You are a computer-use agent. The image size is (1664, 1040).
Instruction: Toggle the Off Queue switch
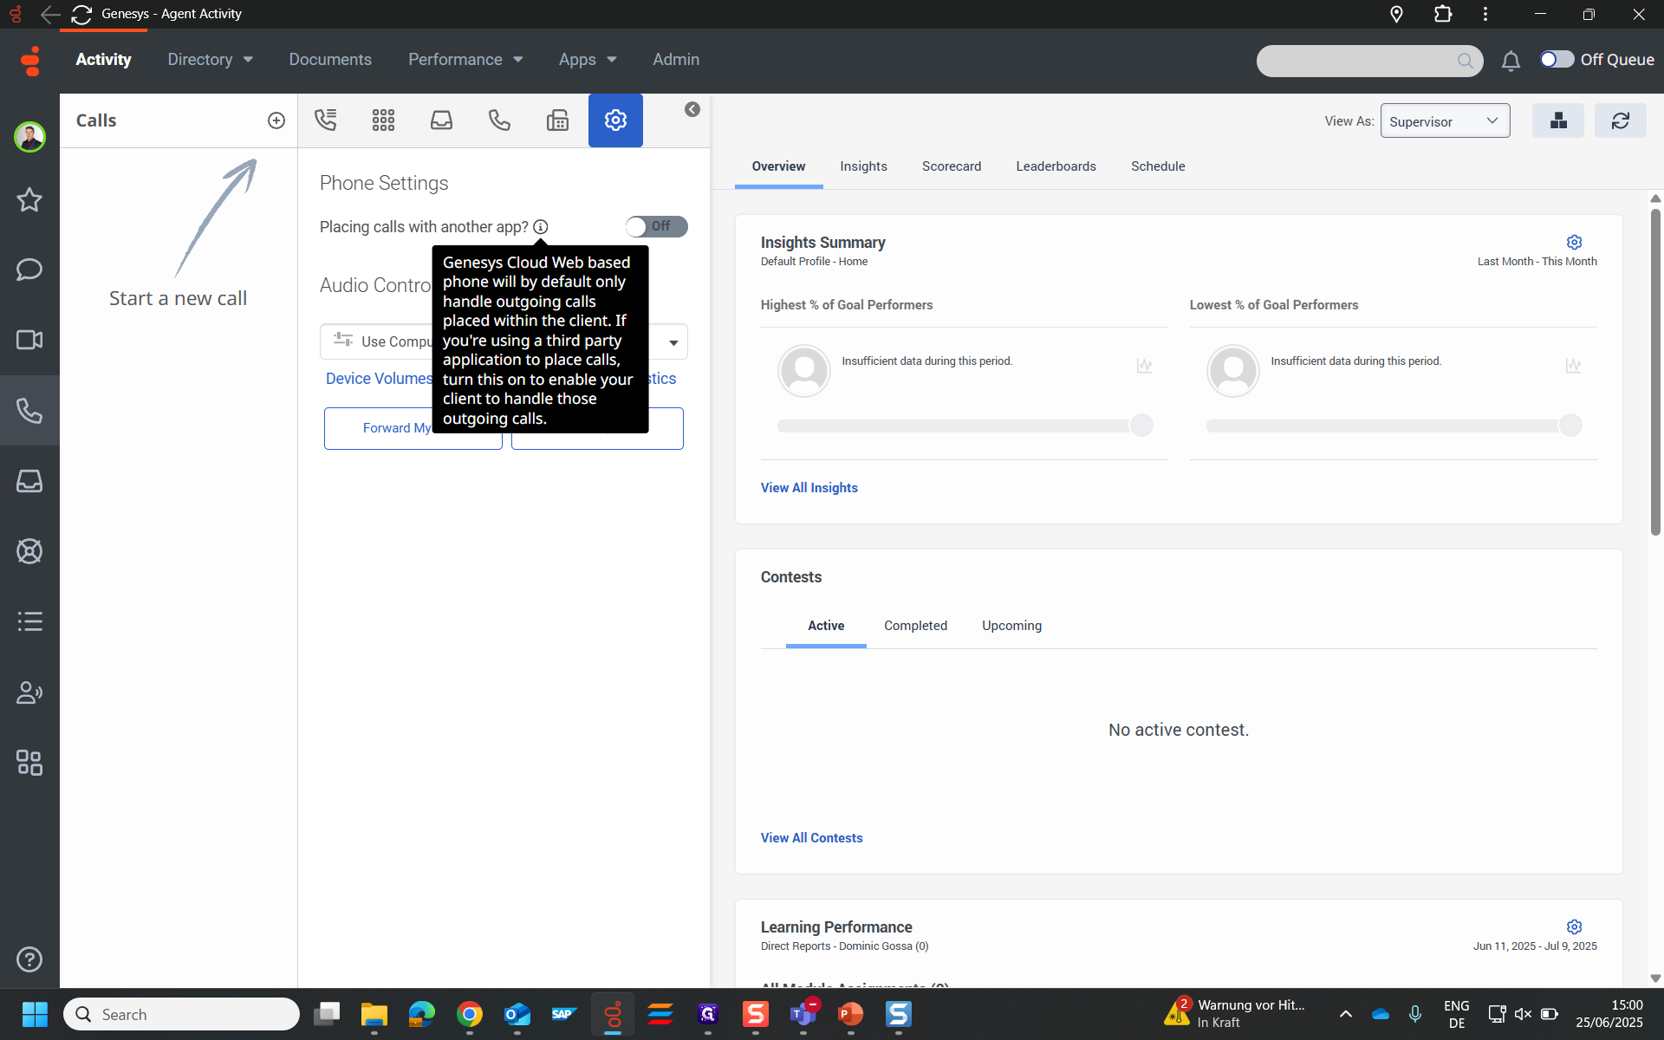(1557, 59)
